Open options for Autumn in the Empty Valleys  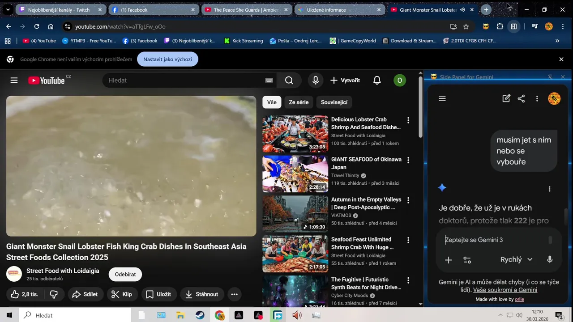coord(408,200)
